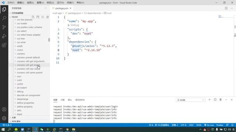Open the Terminal menu
Image resolution: width=236 pixels, height=132 pixels.
click(x=70, y=3)
